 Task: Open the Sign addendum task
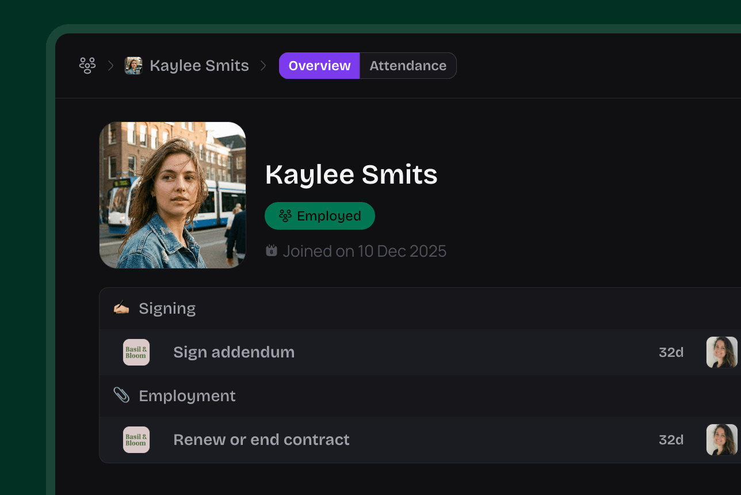pyautogui.click(x=234, y=352)
